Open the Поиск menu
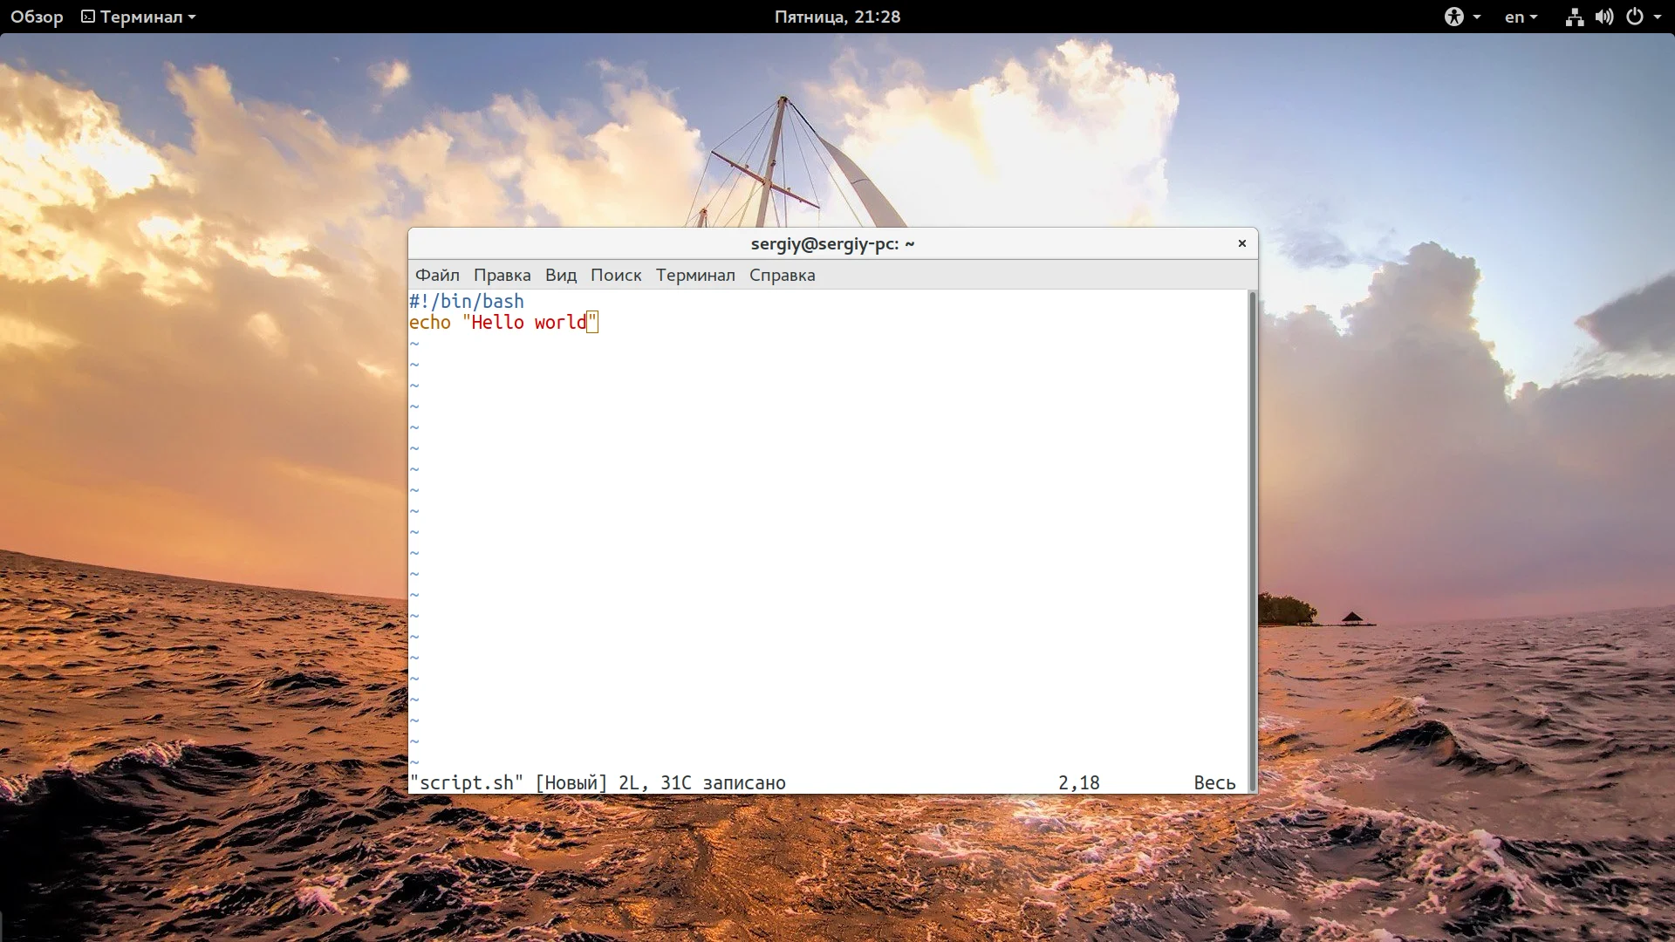This screenshot has height=942, width=1675. [x=616, y=275]
